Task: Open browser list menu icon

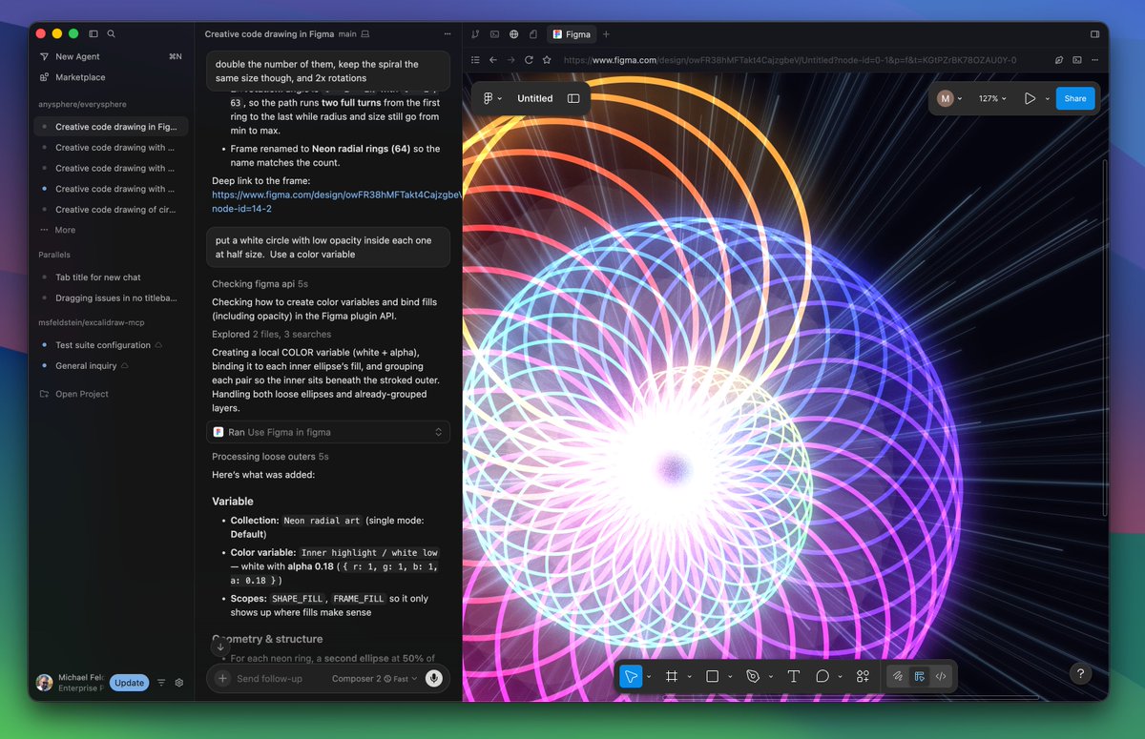Action: (x=475, y=60)
